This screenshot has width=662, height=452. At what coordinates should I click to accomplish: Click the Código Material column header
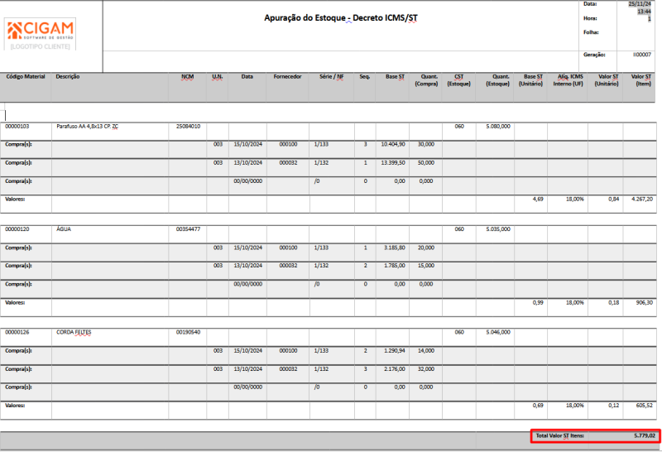tap(26, 76)
